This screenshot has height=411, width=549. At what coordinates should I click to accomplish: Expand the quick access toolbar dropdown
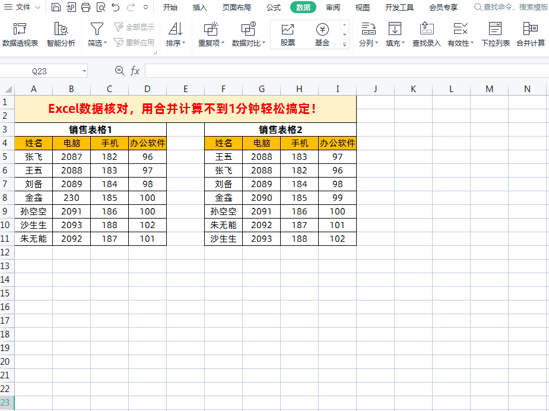(145, 7)
